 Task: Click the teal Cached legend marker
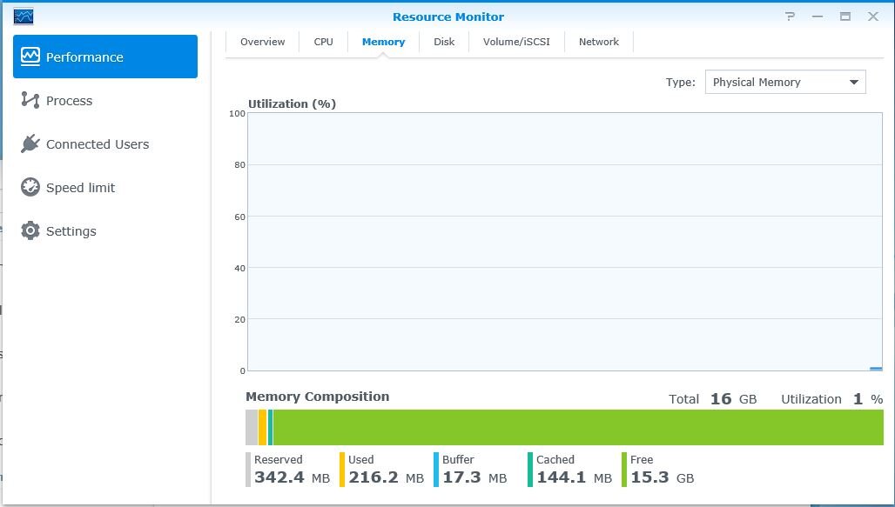coord(530,470)
